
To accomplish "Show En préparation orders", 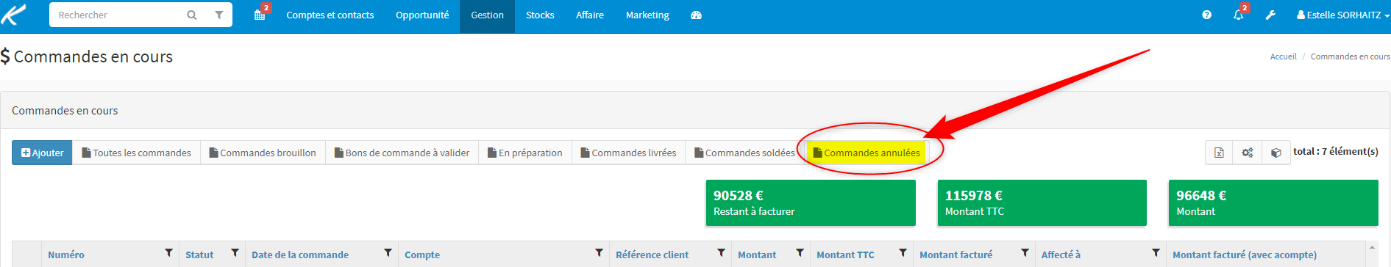I will (525, 153).
